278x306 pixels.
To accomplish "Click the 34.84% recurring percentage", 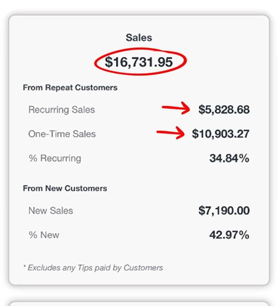I will (229, 158).
